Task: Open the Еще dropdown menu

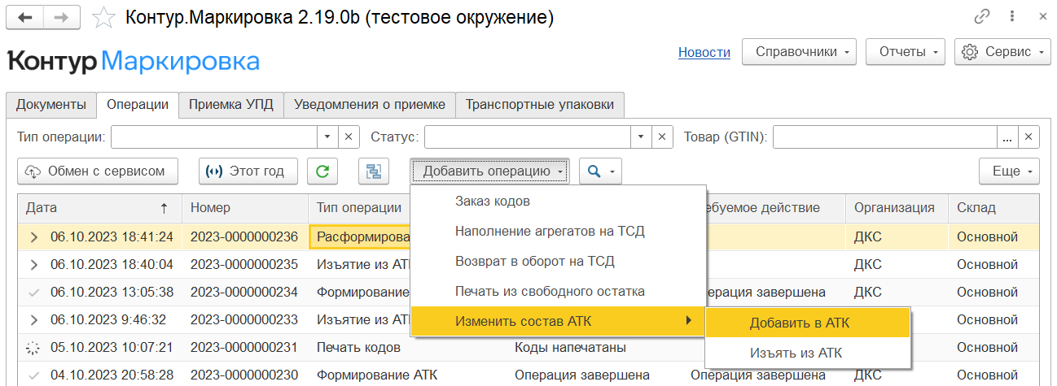Action: pyautogui.click(x=1010, y=171)
